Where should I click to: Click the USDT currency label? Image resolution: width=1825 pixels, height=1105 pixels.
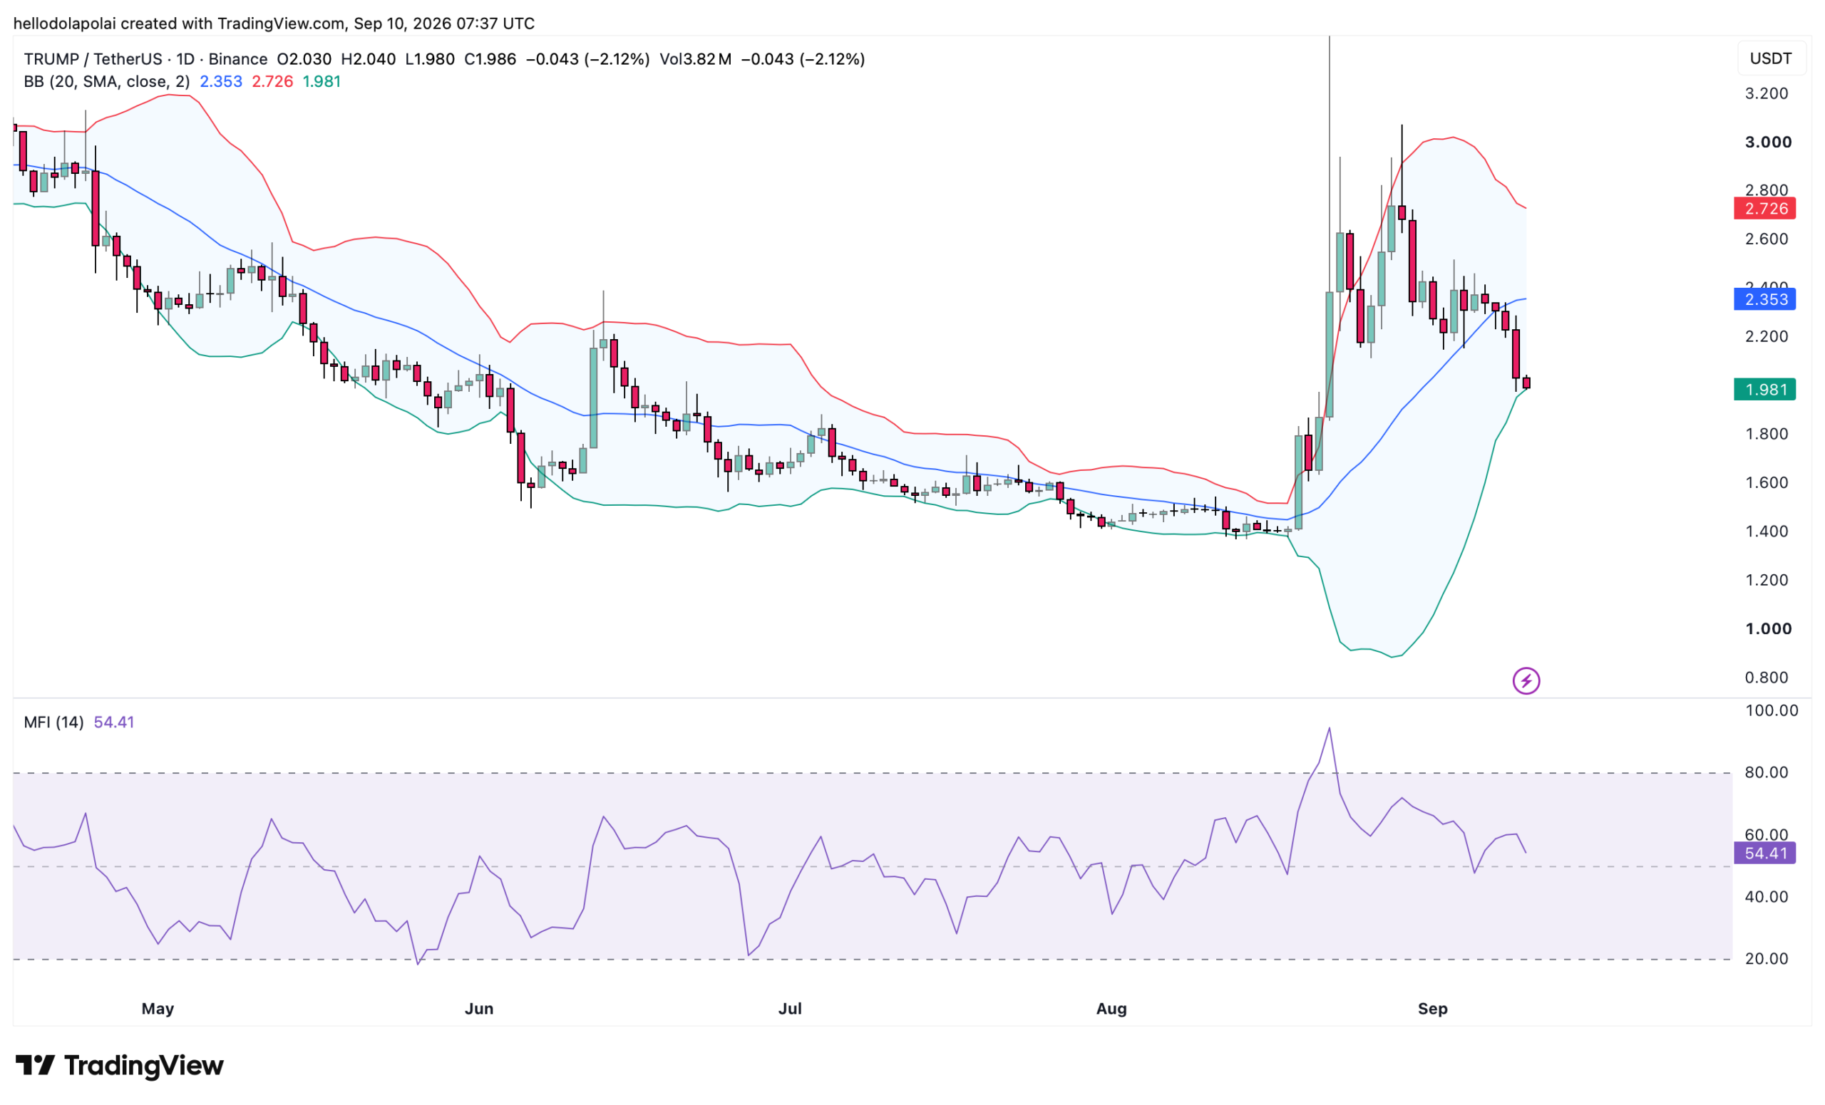point(1771,58)
